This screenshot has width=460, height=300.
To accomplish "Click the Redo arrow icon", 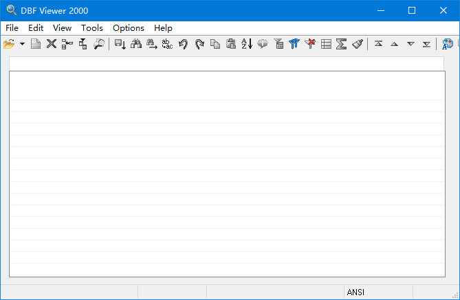I will click(199, 44).
